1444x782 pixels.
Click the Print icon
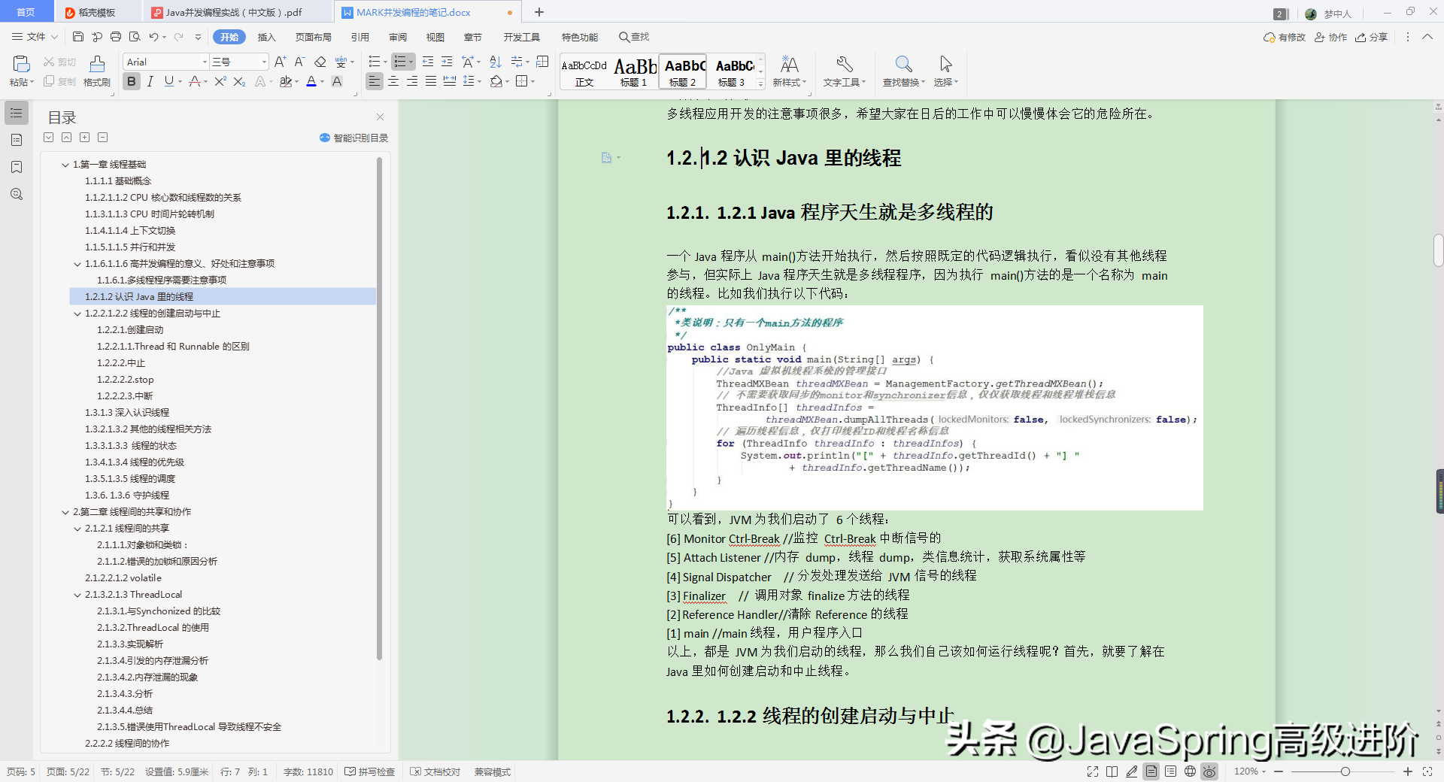(x=116, y=36)
